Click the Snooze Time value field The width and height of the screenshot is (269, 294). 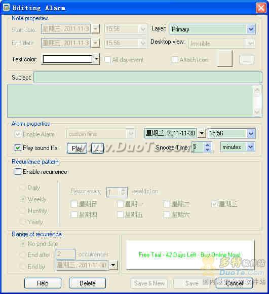198,147
